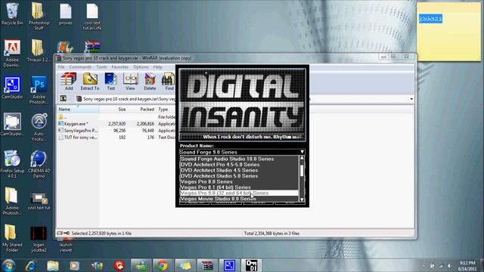This screenshot has width=484, height=272.
Task: Click the Find toolbar icon in WinRAR
Action: coord(169,82)
